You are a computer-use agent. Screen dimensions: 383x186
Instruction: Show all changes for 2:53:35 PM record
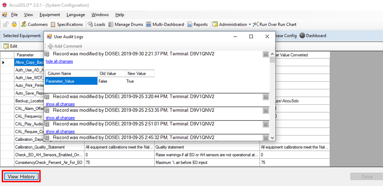coord(60,118)
